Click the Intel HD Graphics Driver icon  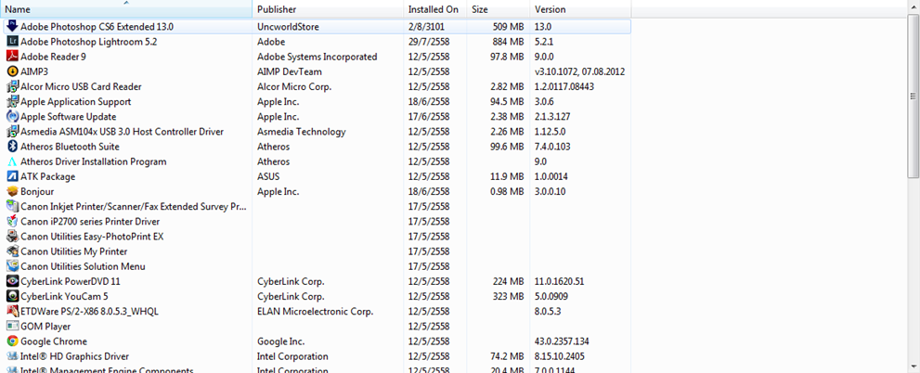click(x=12, y=356)
